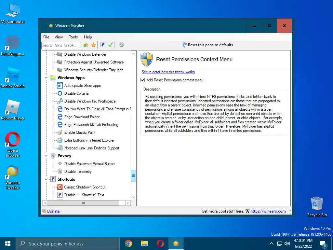The width and height of the screenshot is (333, 250).
Task: Select the Roblox Player desktop icon
Action: 13,110
